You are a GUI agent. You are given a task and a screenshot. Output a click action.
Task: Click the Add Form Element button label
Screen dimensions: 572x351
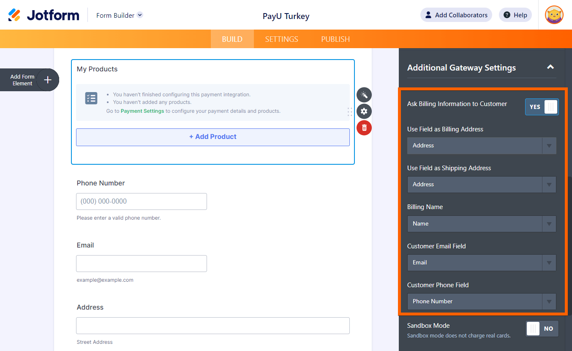(x=22, y=80)
